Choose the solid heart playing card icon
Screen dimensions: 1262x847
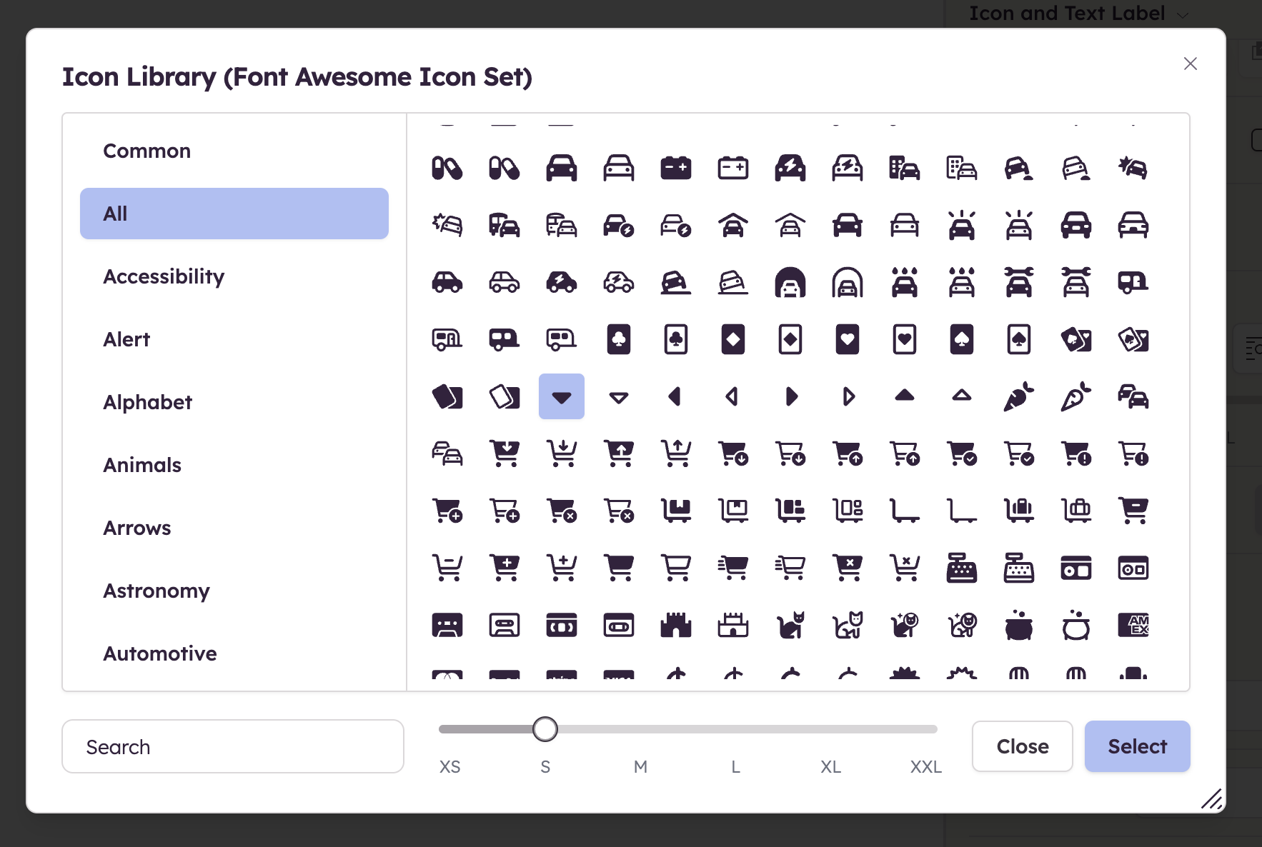click(847, 339)
